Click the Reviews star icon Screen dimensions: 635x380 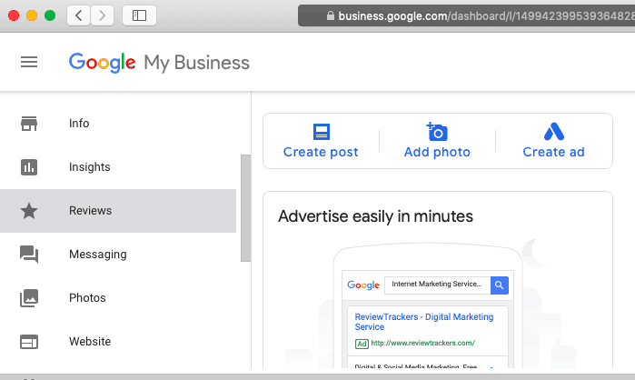tap(29, 211)
